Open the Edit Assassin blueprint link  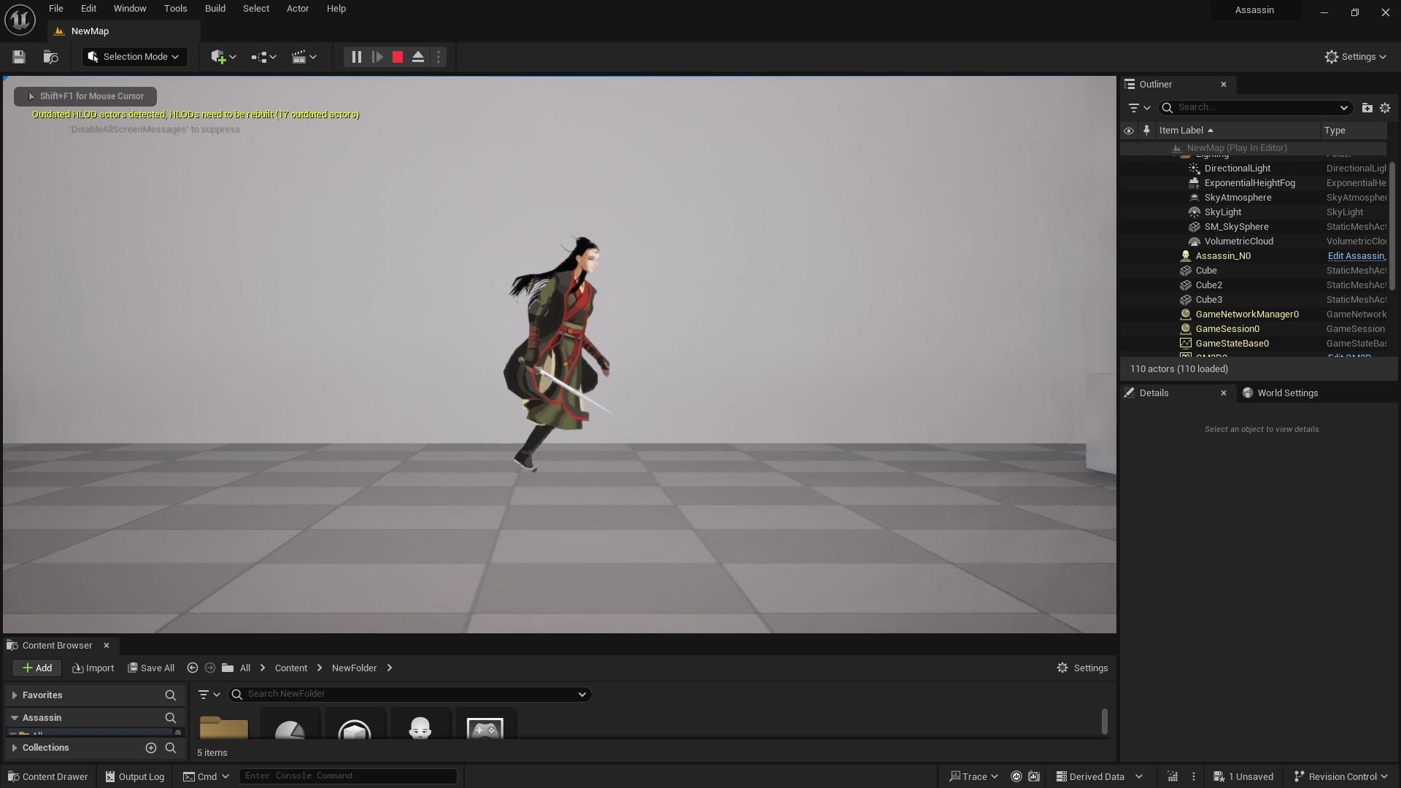click(x=1356, y=256)
